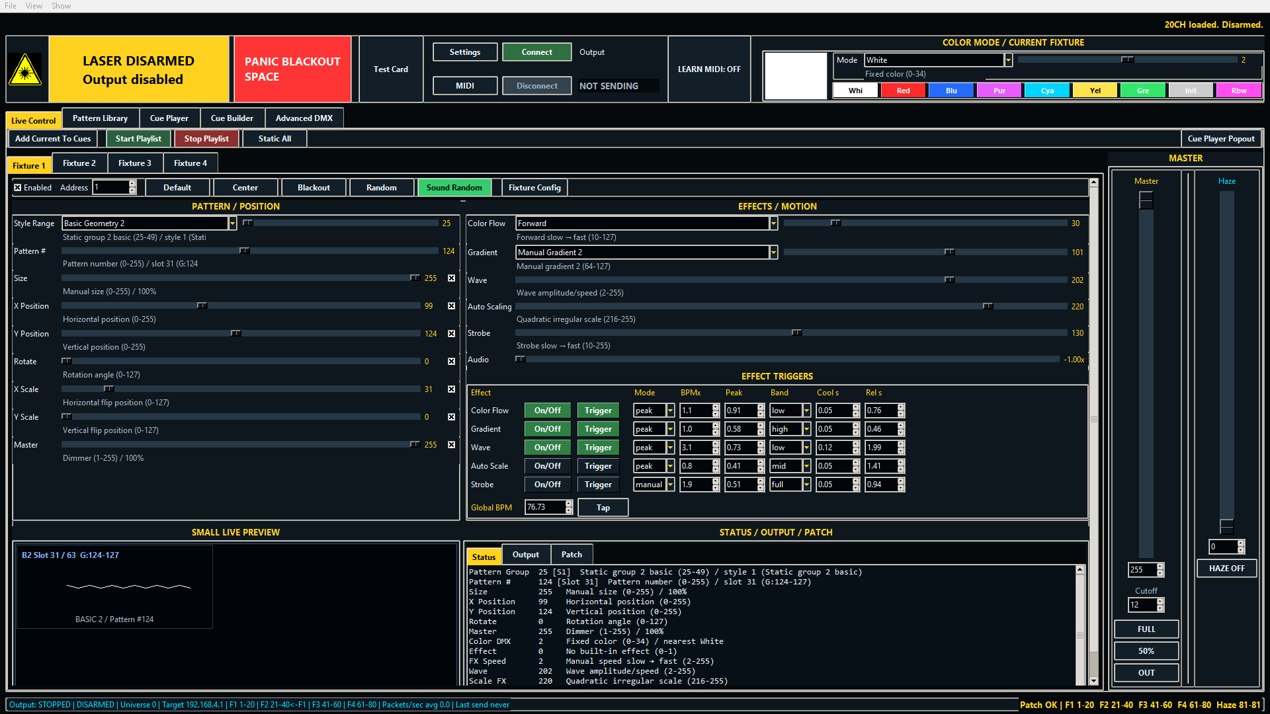1270x714 pixels.
Task: Toggle Auto Scale On/Off effect
Action: (548, 466)
